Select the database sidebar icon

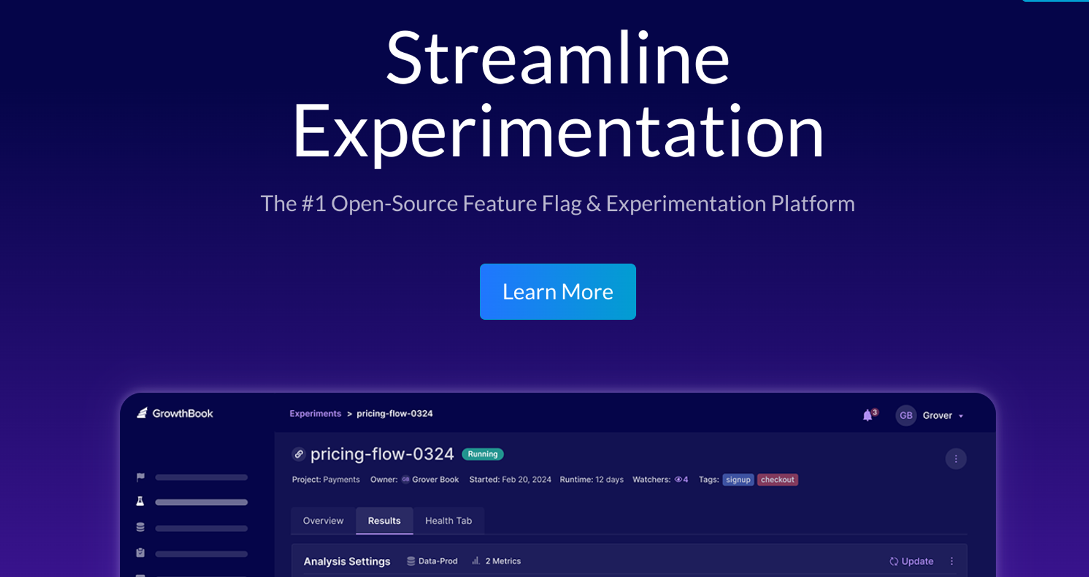pyautogui.click(x=140, y=527)
